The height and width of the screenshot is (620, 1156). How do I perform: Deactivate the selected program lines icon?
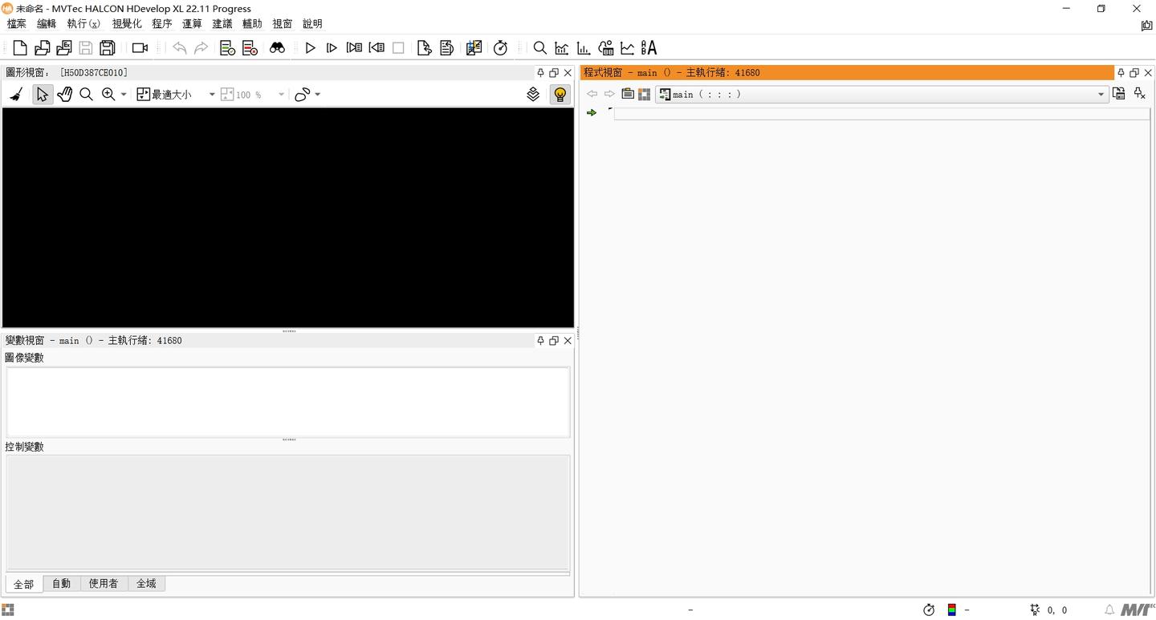[250, 48]
